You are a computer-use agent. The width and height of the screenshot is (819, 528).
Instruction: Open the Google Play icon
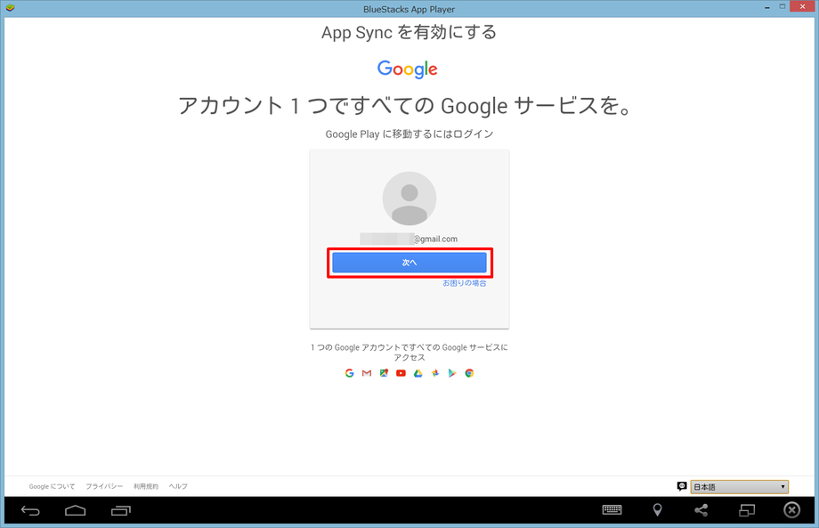click(452, 372)
